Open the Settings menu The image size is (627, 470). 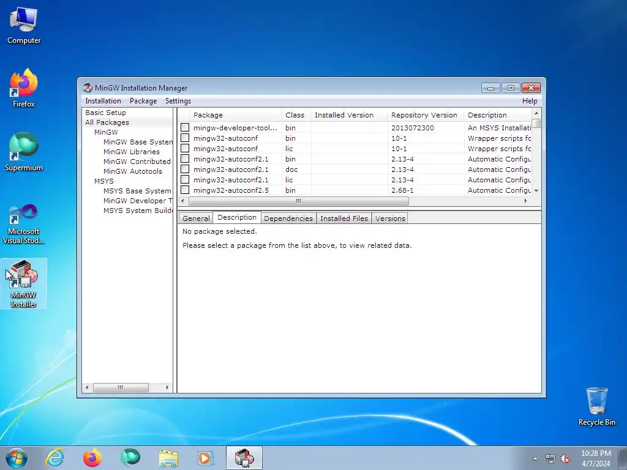click(178, 101)
